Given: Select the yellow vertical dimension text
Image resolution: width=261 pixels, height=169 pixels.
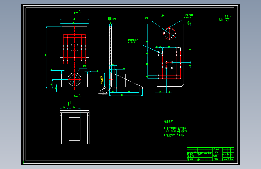Looking at the screenshot, I should [102, 80].
